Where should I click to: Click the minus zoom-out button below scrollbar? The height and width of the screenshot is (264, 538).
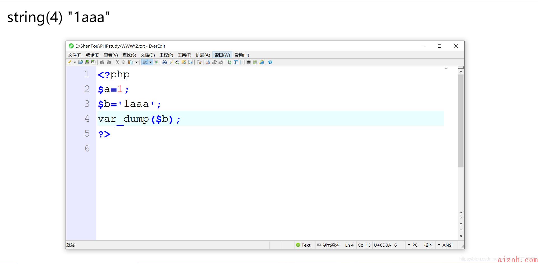[x=461, y=230]
